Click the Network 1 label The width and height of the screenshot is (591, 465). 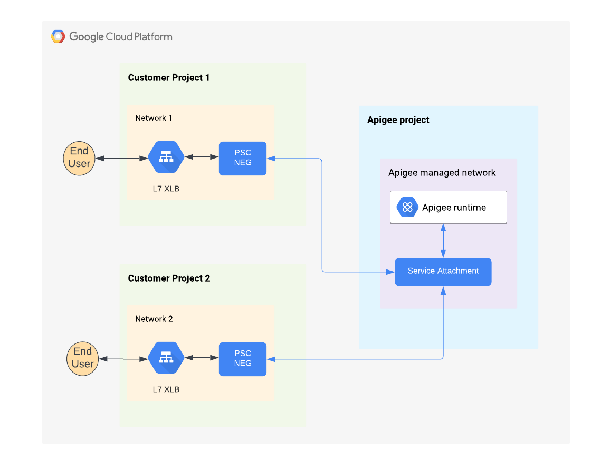pos(154,118)
